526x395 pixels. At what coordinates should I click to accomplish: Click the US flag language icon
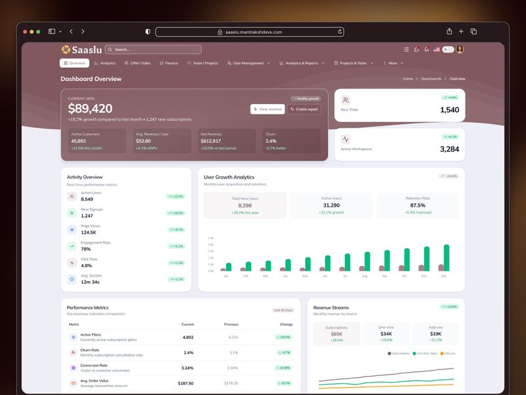point(437,49)
